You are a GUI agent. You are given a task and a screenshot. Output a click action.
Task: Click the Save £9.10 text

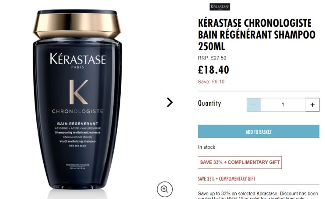[x=211, y=82]
